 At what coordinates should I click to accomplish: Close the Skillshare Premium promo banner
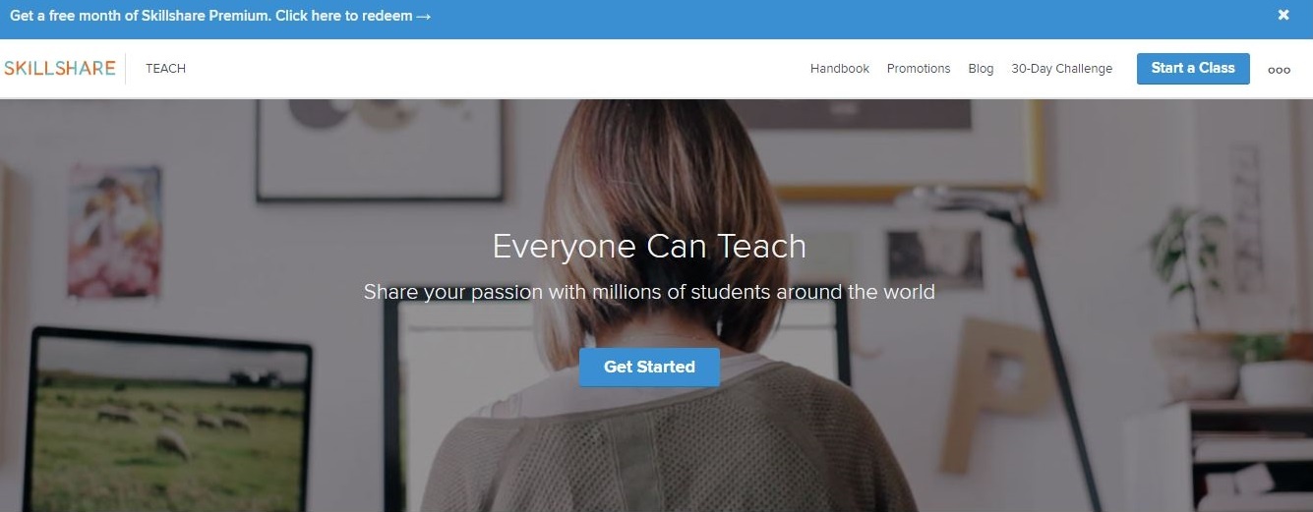pos(1283,15)
